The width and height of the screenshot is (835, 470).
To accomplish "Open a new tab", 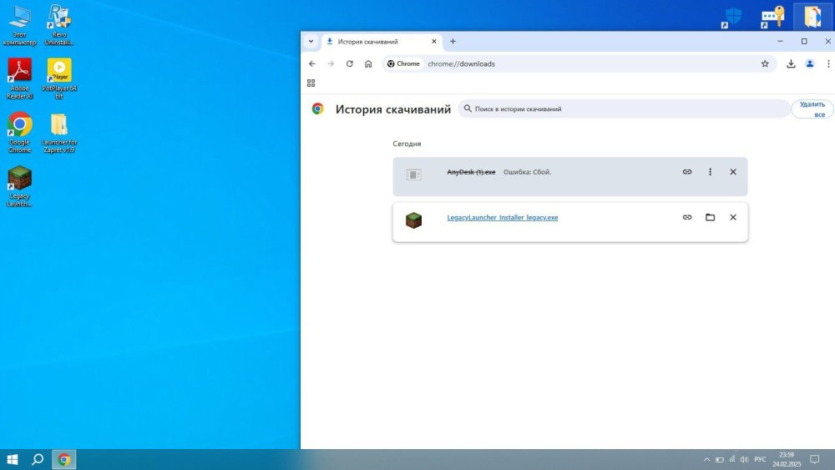I will click(453, 42).
